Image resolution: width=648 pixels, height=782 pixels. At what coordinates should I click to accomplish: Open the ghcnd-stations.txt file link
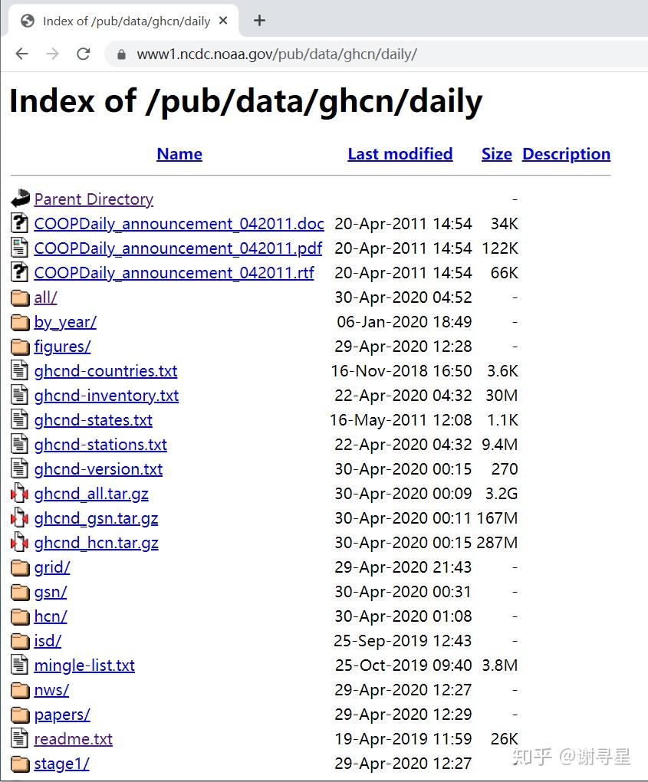(100, 445)
